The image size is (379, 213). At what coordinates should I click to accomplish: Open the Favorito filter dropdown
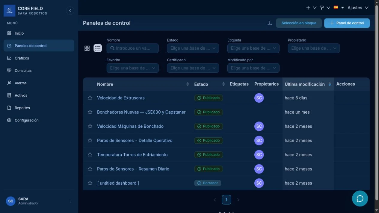(x=132, y=68)
